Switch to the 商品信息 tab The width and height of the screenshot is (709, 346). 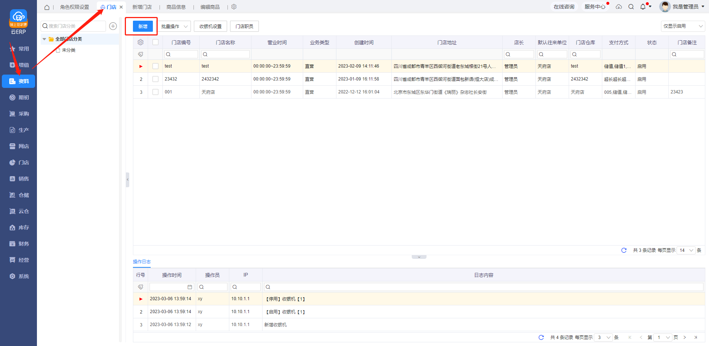[176, 7]
